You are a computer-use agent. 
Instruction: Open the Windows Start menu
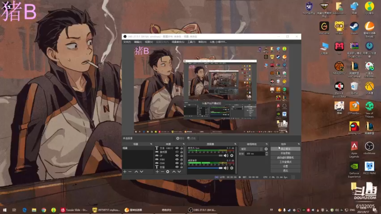[5, 210]
